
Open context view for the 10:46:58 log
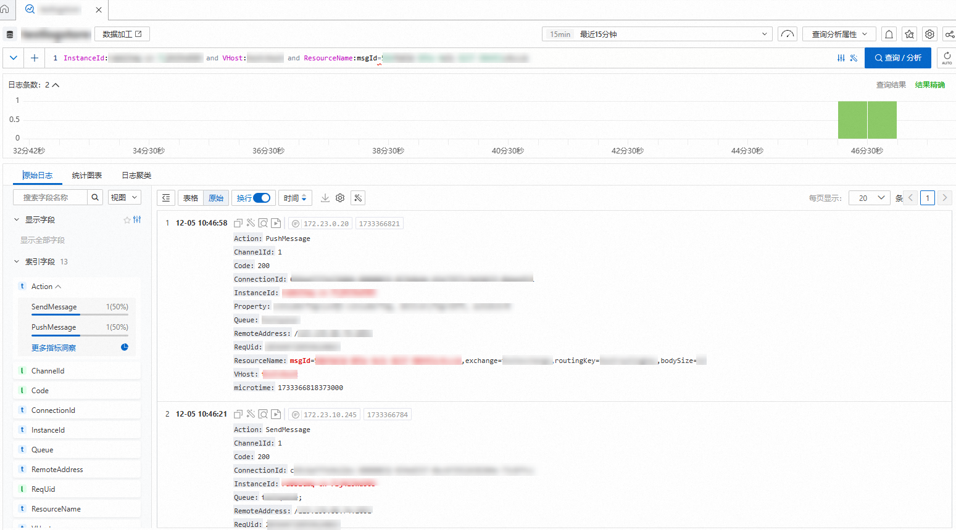coord(263,223)
